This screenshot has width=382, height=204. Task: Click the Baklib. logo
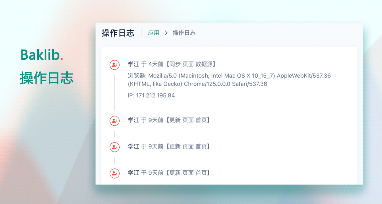(42, 55)
